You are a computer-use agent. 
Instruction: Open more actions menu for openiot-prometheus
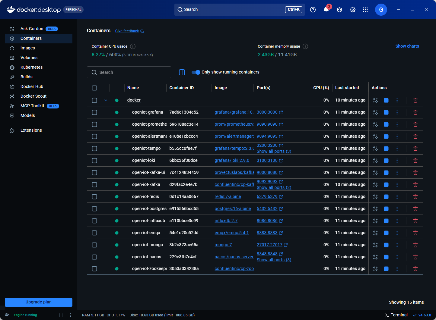pyautogui.click(x=397, y=124)
